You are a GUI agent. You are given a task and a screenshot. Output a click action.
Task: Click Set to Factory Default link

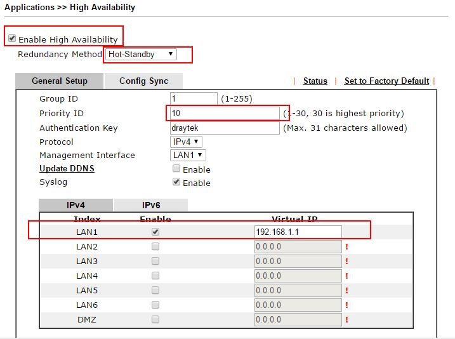tap(386, 81)
